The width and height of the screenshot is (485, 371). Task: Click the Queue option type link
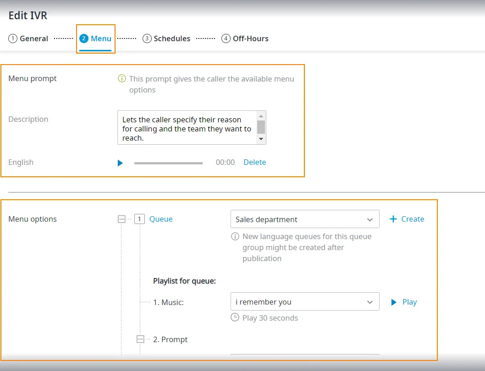[161, 219]
